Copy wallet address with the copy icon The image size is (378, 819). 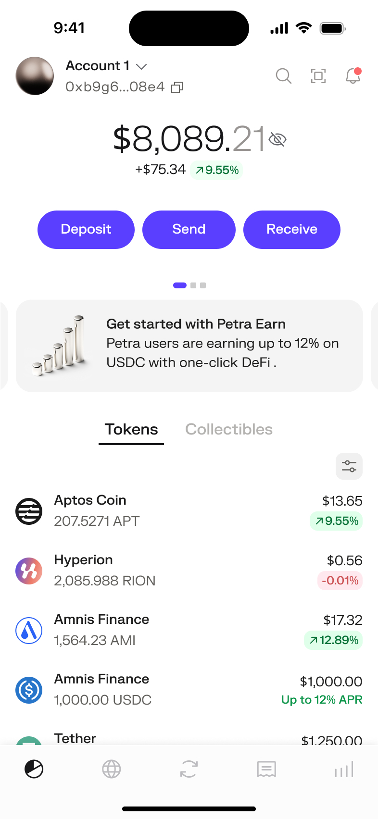(x=177, y=87)
